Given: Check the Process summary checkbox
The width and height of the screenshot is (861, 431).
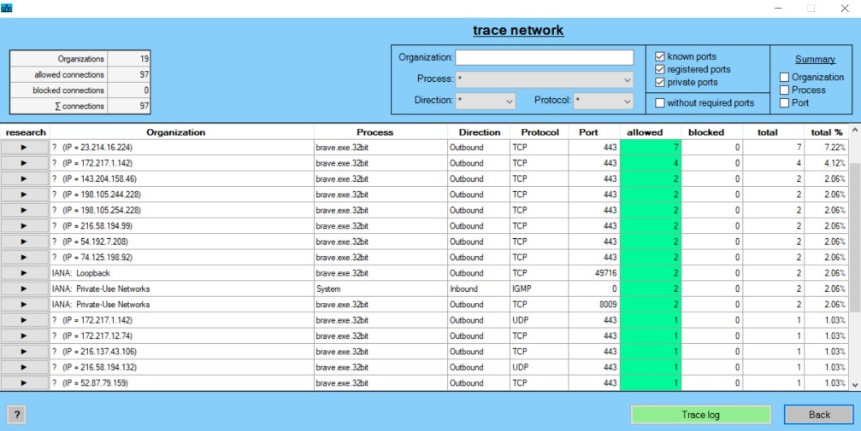Looking at the screenshot, I should 785,90.
